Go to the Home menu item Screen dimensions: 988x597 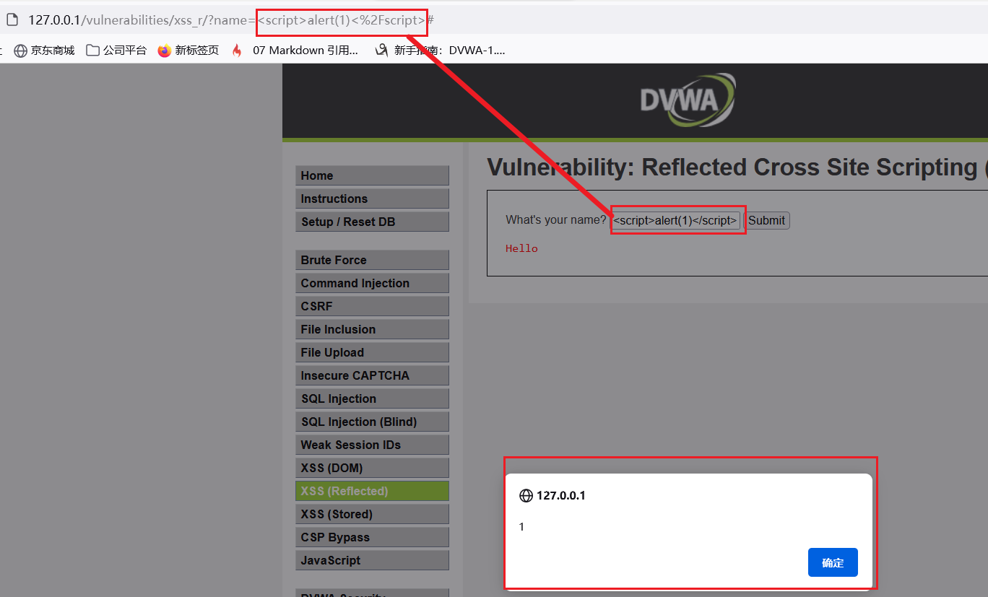click(372, 175)
